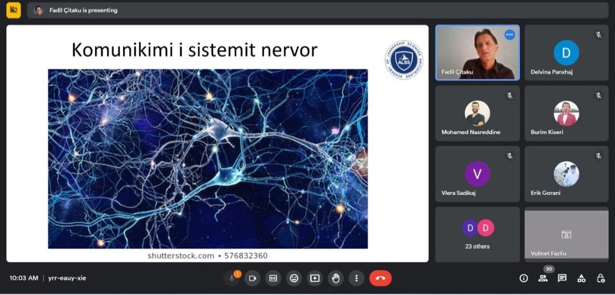
Task: Open the host controls lock icon
Action: click(601, 278)
